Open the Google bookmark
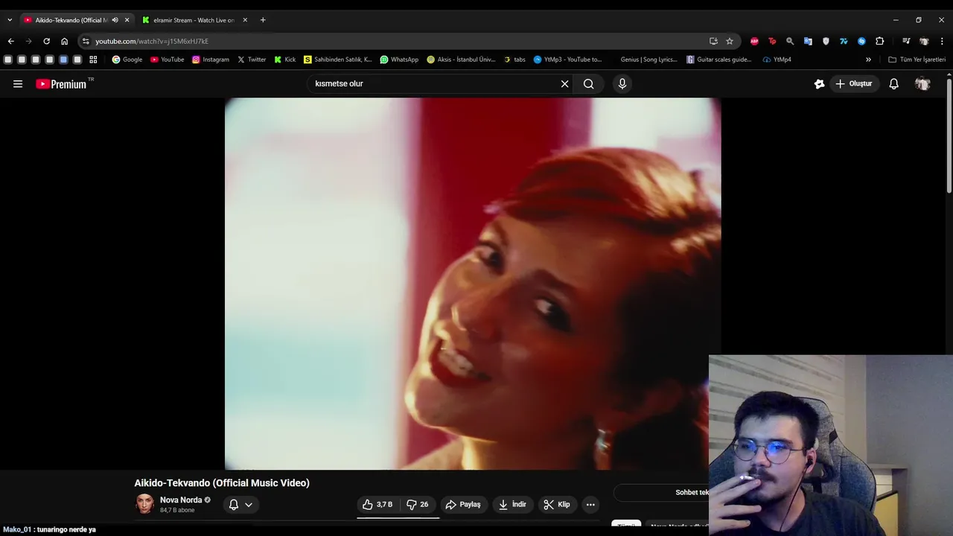 [127, 60]
